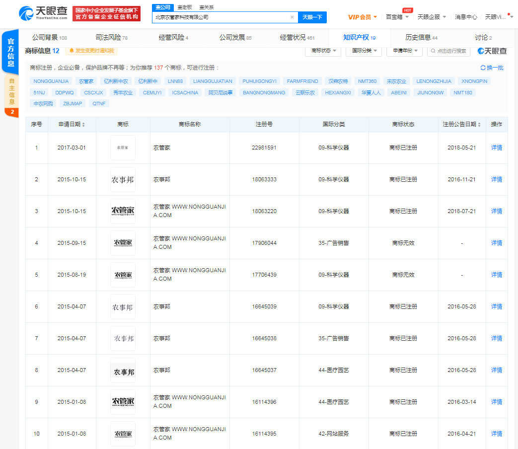Click the 自主信息 side tab
Image resolution: width=518 pixels, height=449 pixels.
pos(11,92)
